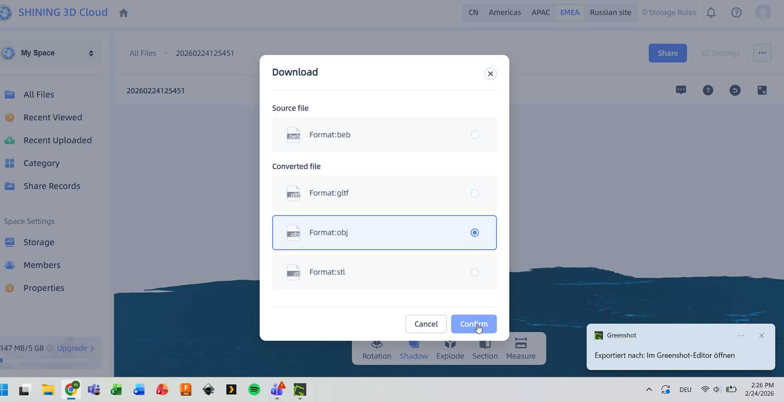Select the Format:gltf radio button
Image resolution: width=784 pixels, height=402 pixels.
(475, 193)
